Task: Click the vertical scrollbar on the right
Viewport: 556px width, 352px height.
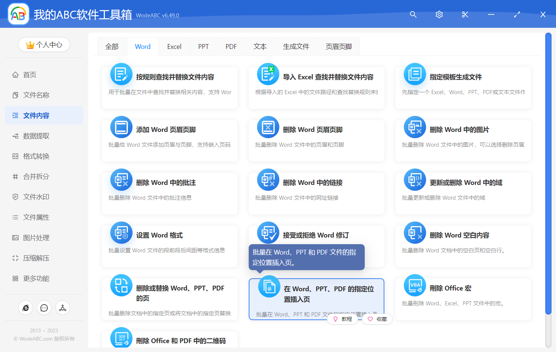Action: (548, 174)
